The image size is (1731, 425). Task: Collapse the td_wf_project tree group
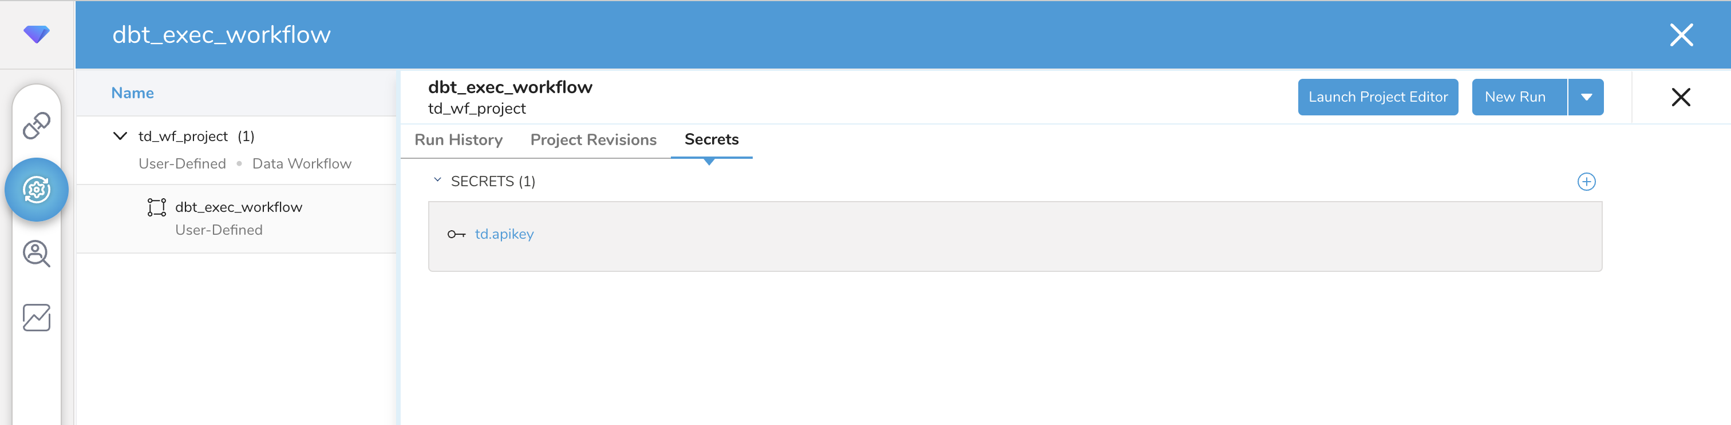[120, 136]
